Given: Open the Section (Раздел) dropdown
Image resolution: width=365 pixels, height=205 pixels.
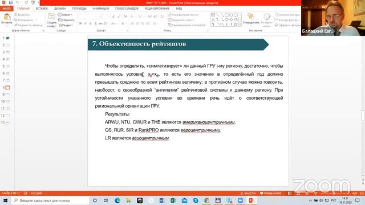Looking at the screenshot, I should (66, 25).
